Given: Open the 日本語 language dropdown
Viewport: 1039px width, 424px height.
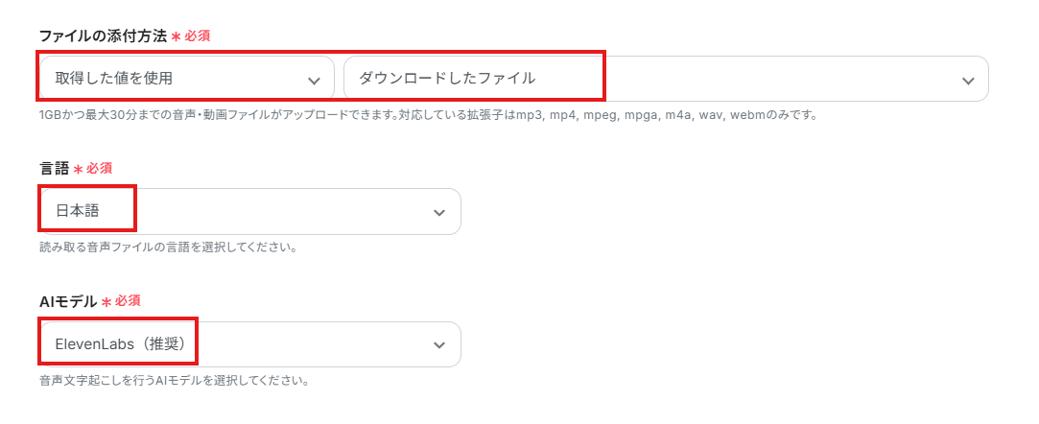Looking at the screenshot, I should click(250, 211).
